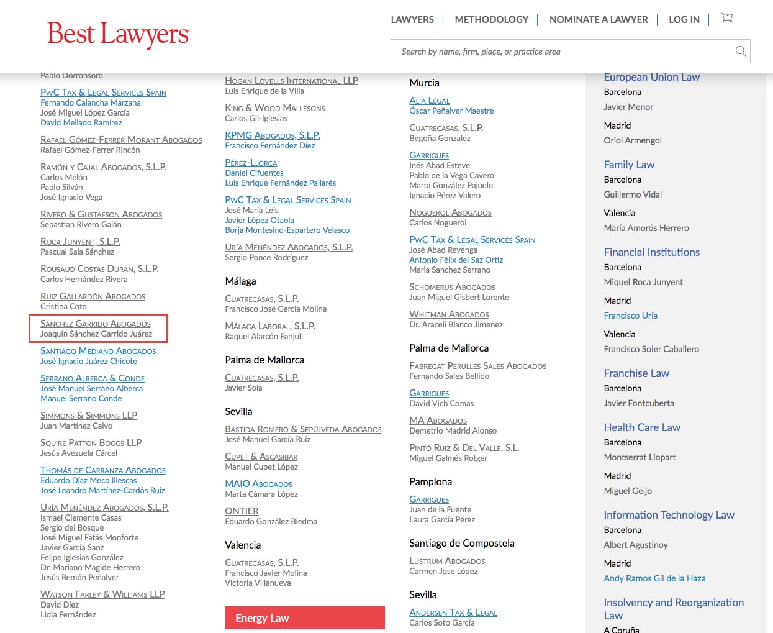The image size is (773, 633).
Task: Open MAIO Abogados firm link
Action: [259, 484]
